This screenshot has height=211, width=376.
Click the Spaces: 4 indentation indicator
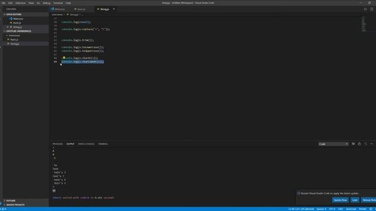pos(321,209)
